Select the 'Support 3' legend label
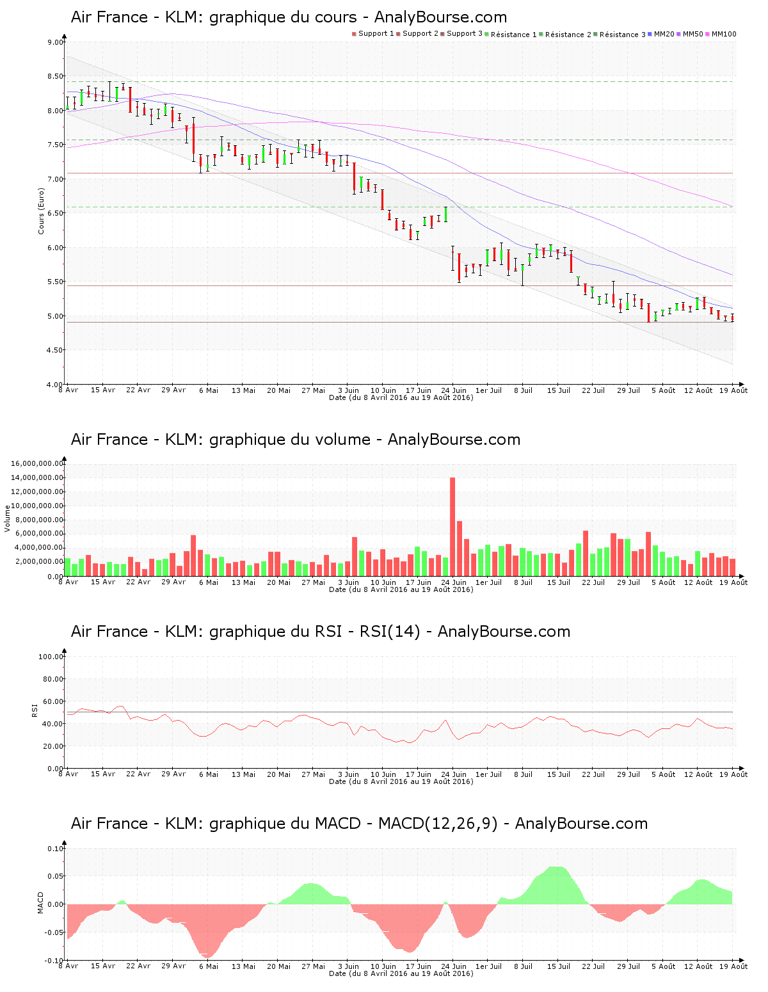The width and height of the screenshot is (768, 992). coord(465,34)
